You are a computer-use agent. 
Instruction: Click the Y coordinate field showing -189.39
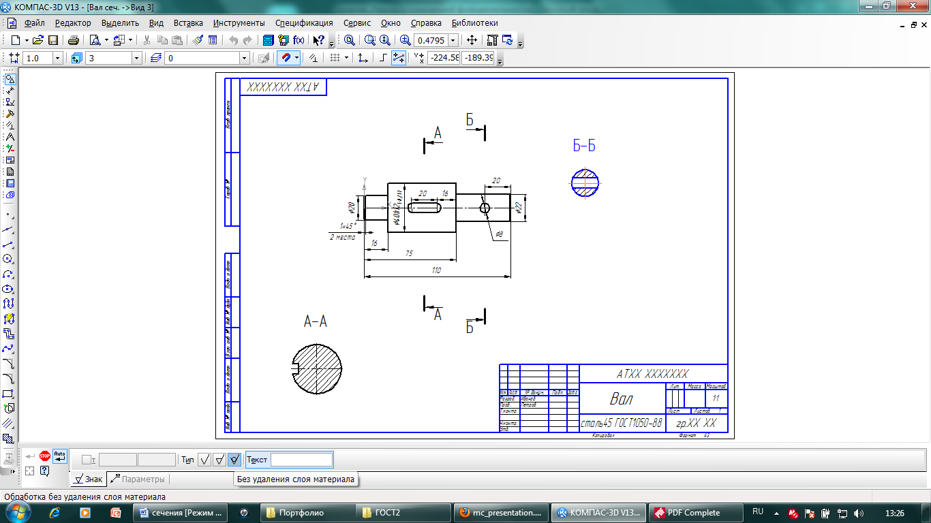click(478, 58)
